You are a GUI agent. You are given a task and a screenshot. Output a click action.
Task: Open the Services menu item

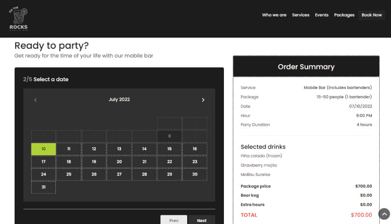pyautogui.click(x=301, y=15)
